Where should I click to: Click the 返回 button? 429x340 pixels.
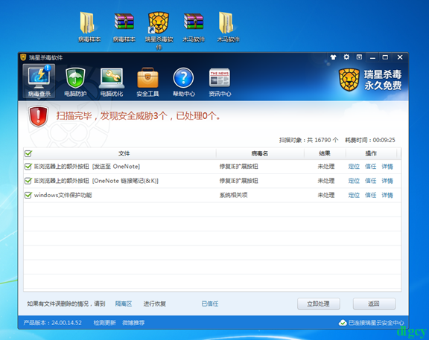[x=374, y=304]
